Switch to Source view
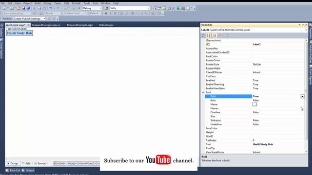312x175 pixels. click(40, 163)
